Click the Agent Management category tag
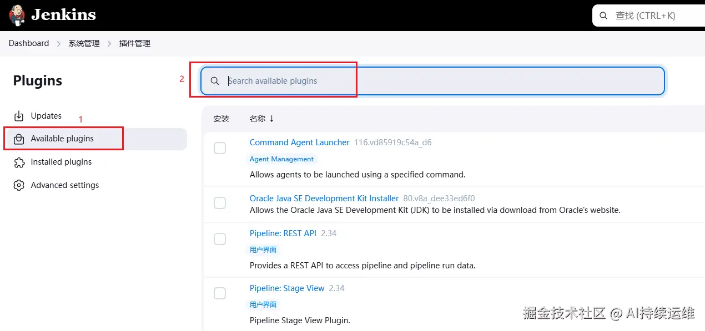705x331 pixels. 281,159
